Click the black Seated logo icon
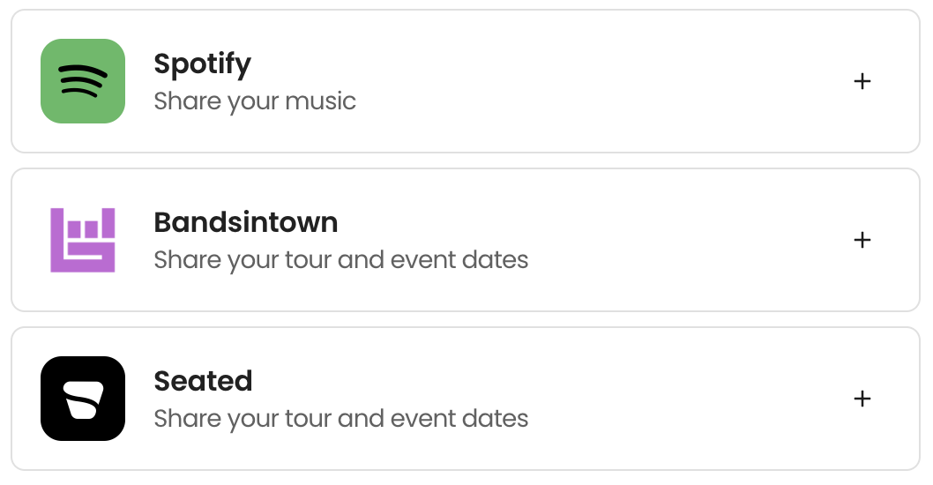Image resolution: width=933 pixels, height=485 pixels. [83, 399]
